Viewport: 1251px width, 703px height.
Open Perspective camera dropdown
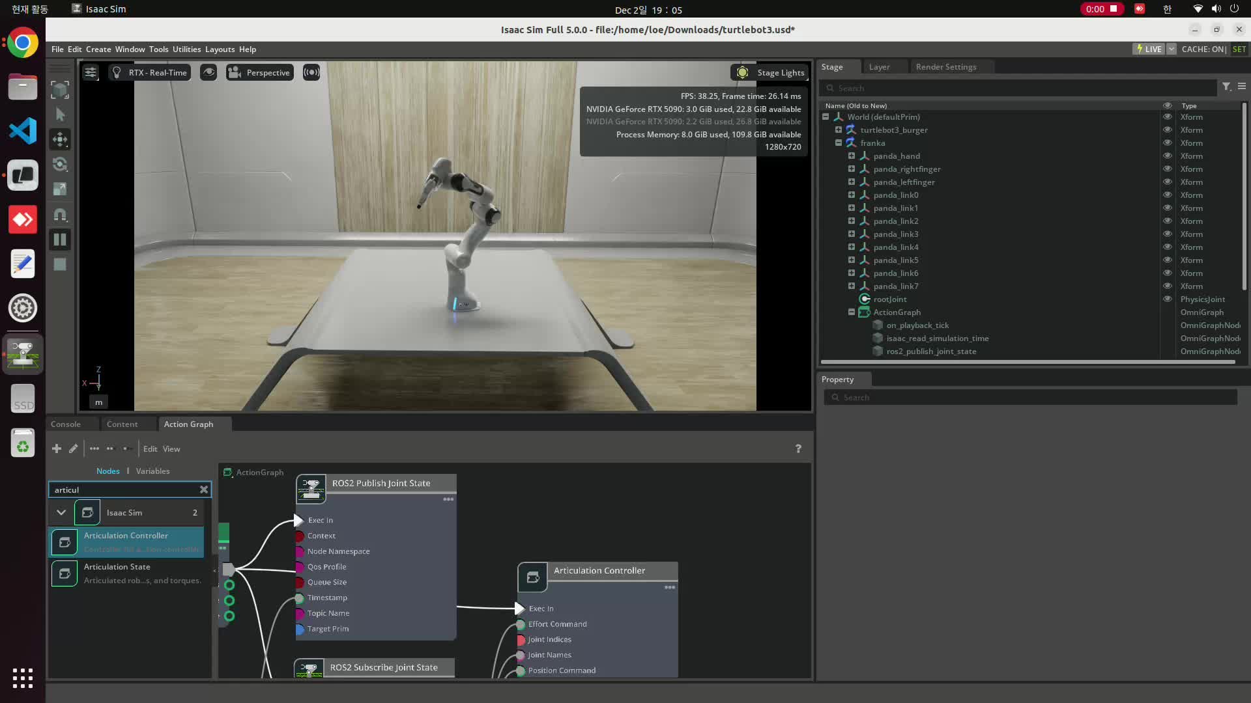point(259,72)
